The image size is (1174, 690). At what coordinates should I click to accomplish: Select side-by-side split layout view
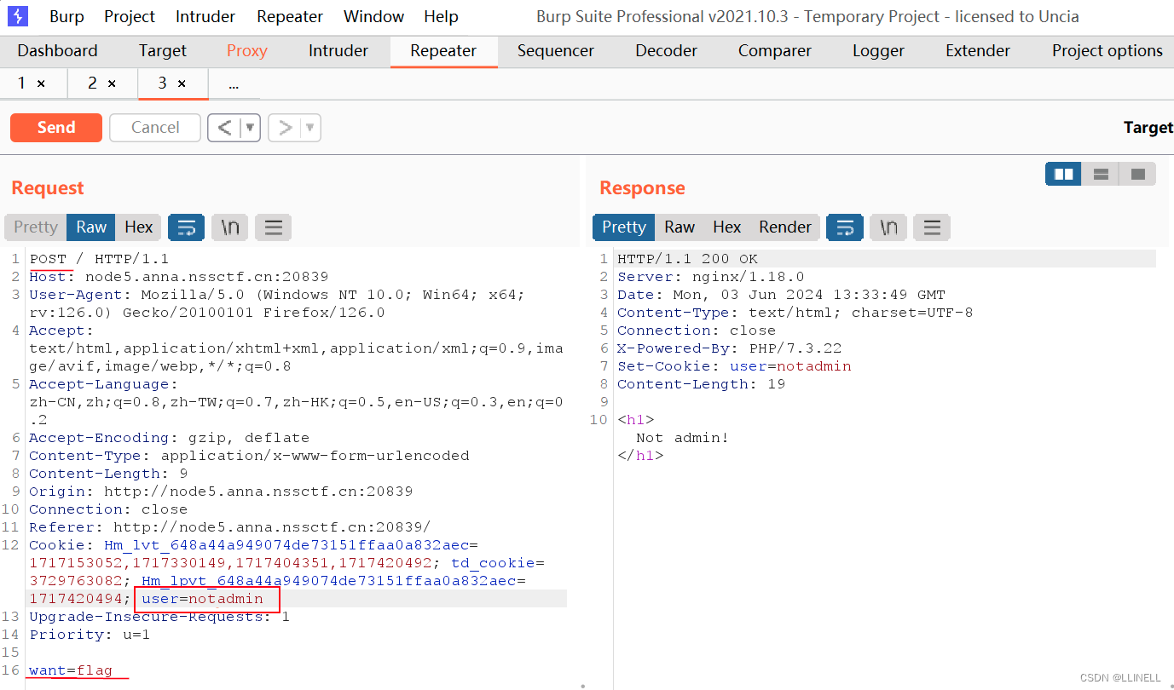1063,174
